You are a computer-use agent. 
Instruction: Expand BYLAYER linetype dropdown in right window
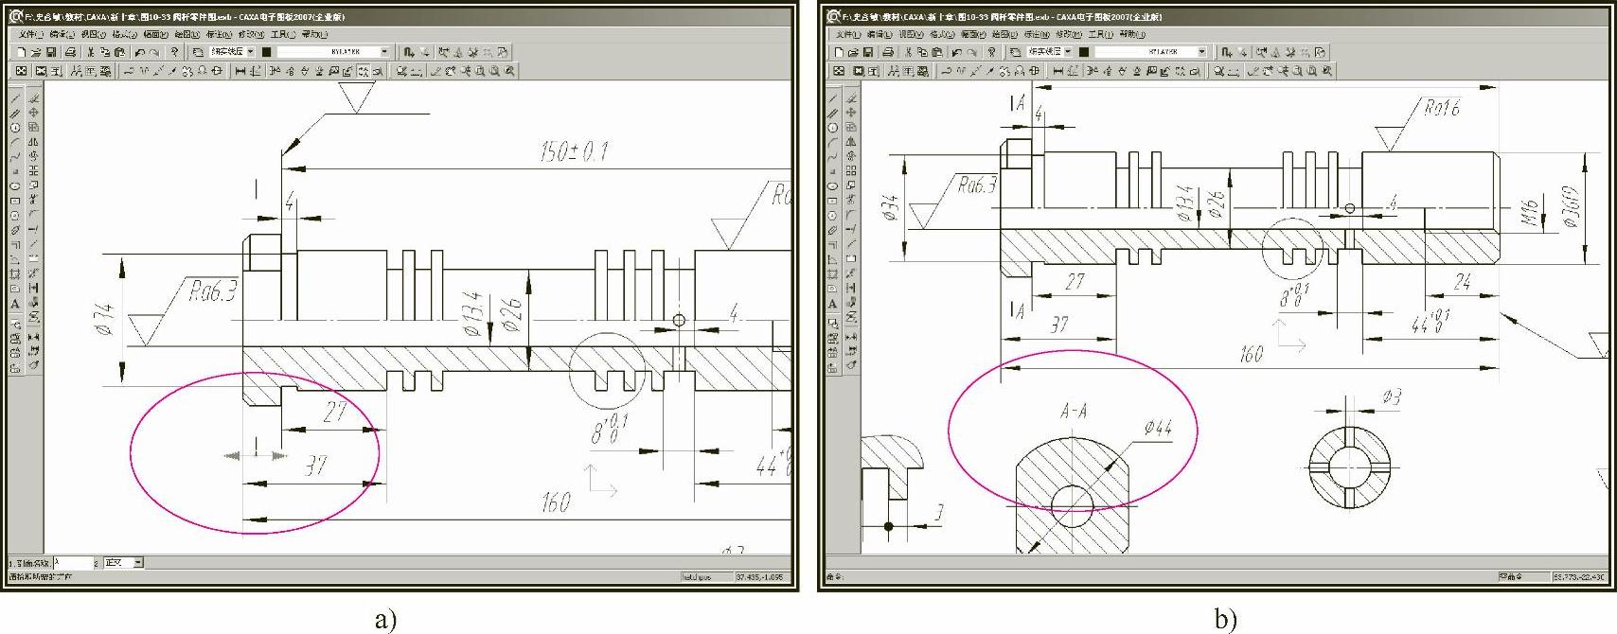click(x=1202, y=52)
